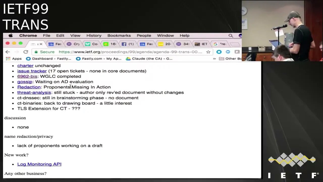This screenshot has height=182, width=323.
Task: Open the Apple menu
Action: [11, 36]
